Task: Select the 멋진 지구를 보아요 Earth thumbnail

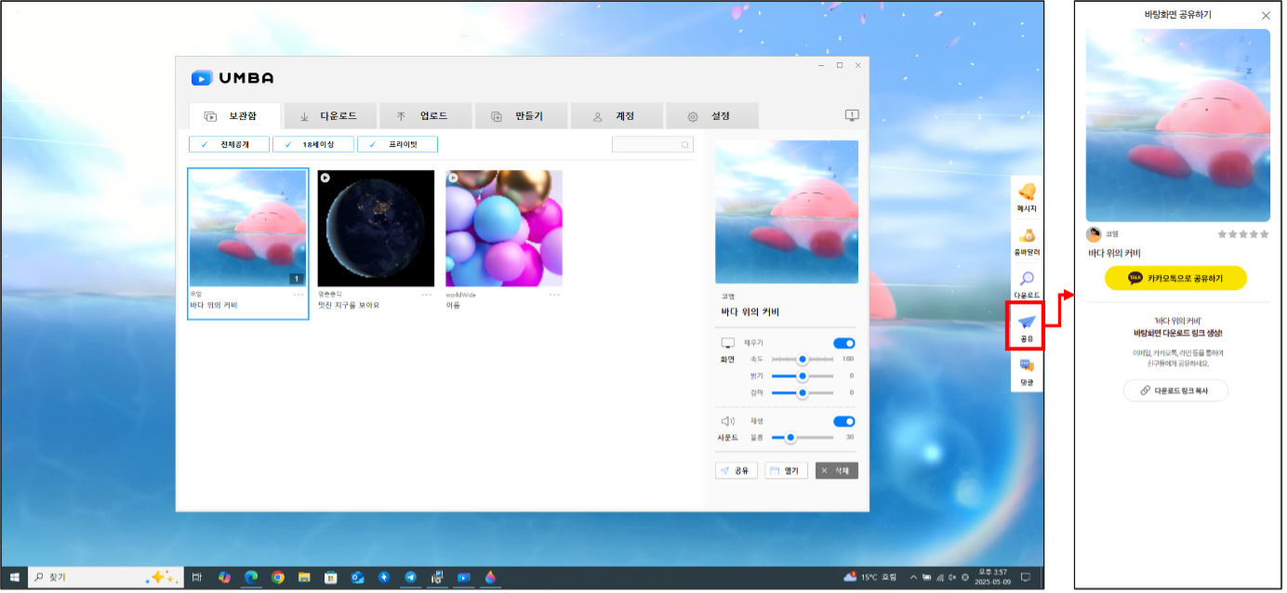Action: 376,229
